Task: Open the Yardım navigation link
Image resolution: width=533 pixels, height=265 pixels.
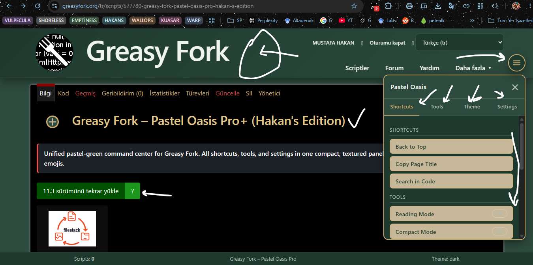Action: coord(430,68)
